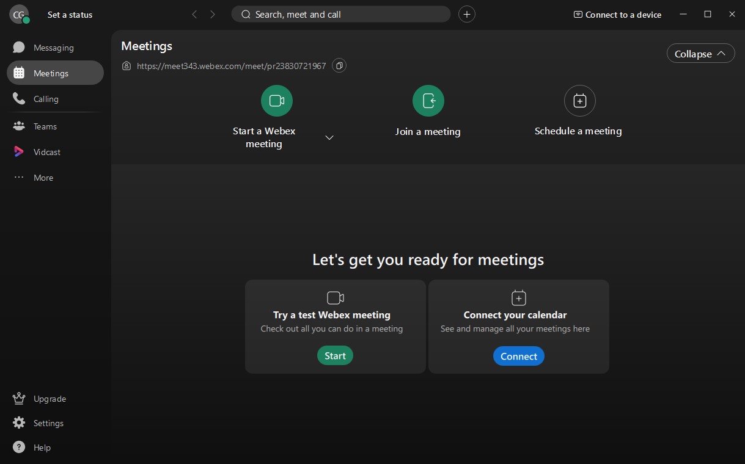Connect your calendar
Screen dimensions: 745x464
518,356
